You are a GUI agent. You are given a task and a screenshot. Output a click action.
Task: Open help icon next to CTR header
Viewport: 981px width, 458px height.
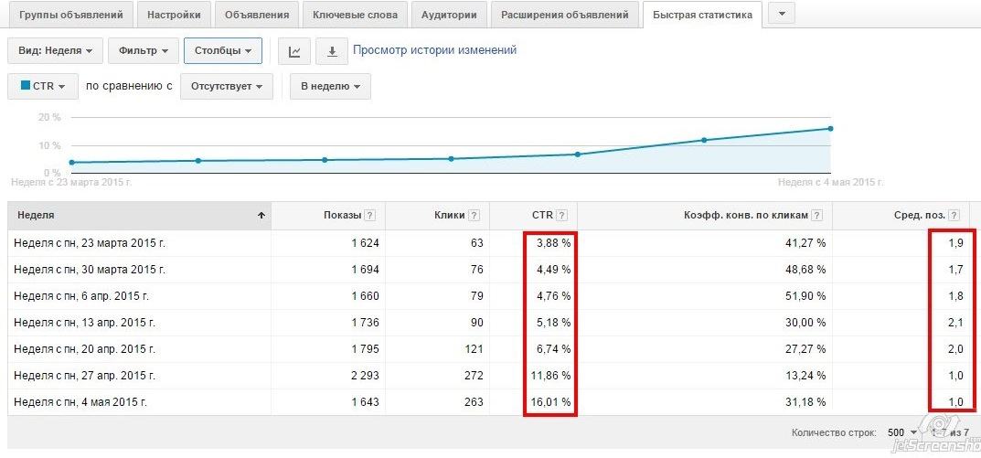[562, 215]
